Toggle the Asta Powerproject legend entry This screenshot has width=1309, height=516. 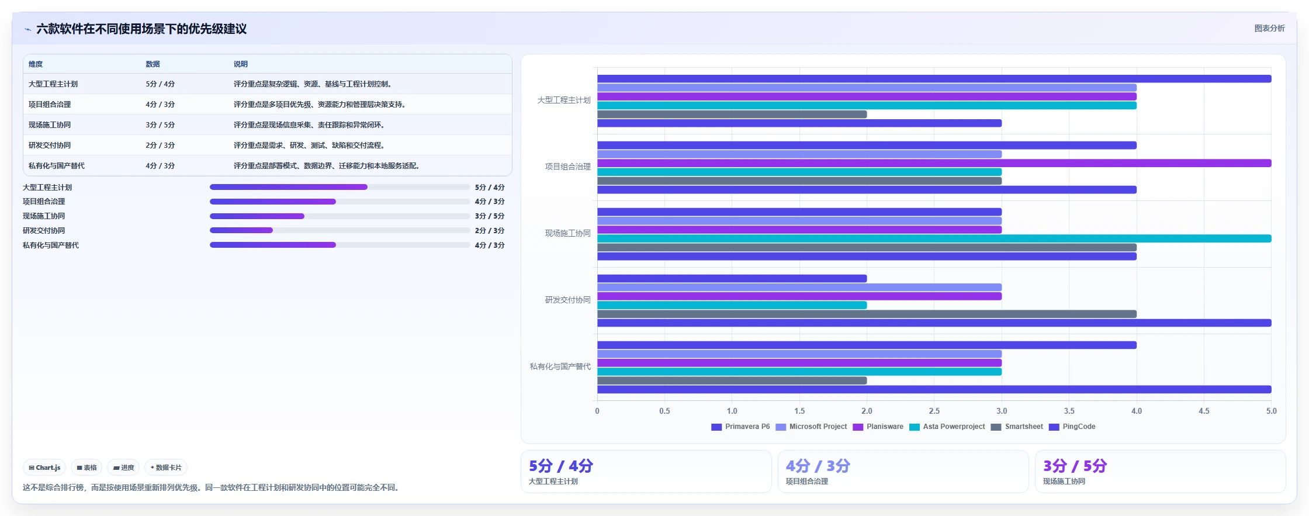[947, 427]
